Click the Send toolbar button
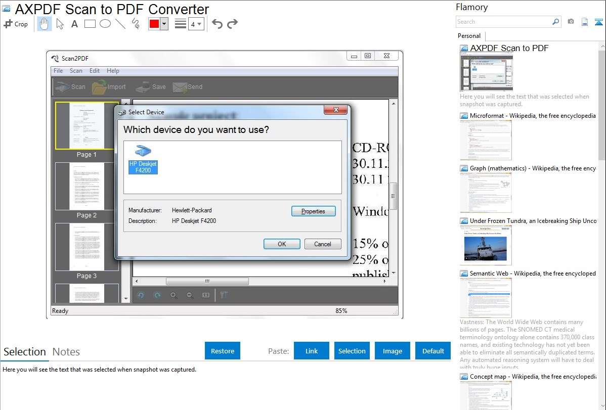The image size is (606, 410). tap(188, 87)
